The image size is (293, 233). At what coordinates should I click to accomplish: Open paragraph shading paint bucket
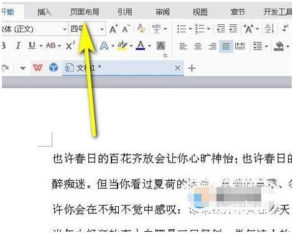(279, 46)
